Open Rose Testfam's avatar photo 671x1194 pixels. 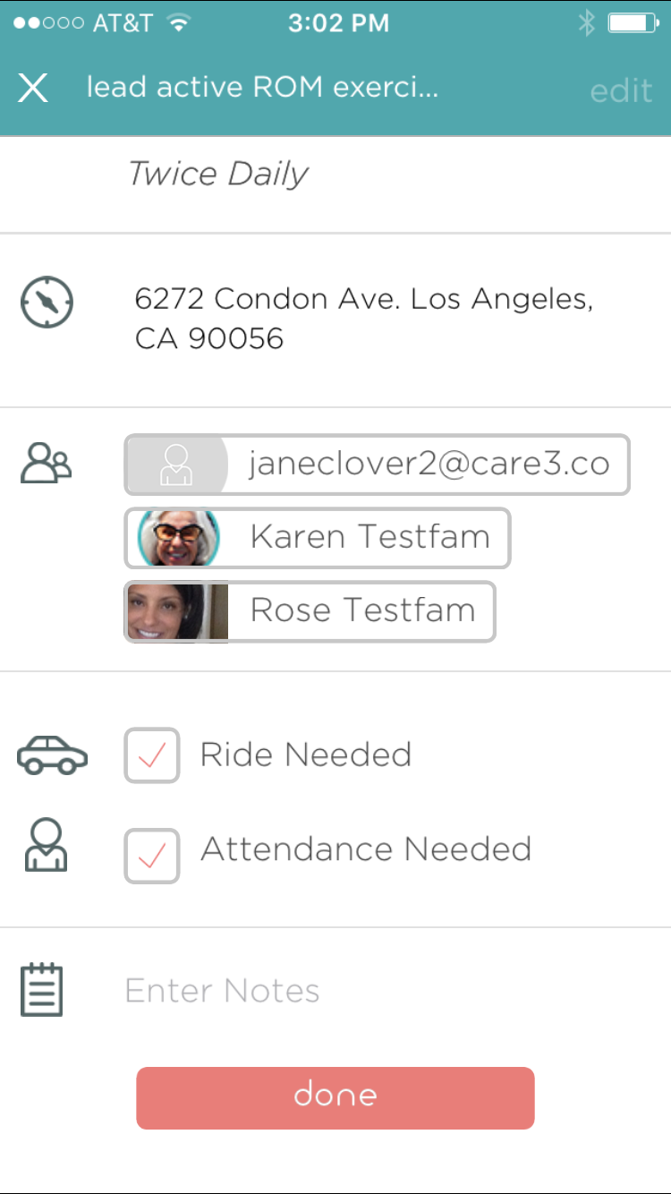point(177,611)
